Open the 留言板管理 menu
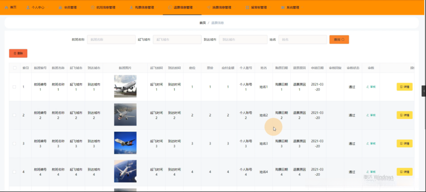The width and height of the screenshot is (426, 192). [x=256, y=7]
